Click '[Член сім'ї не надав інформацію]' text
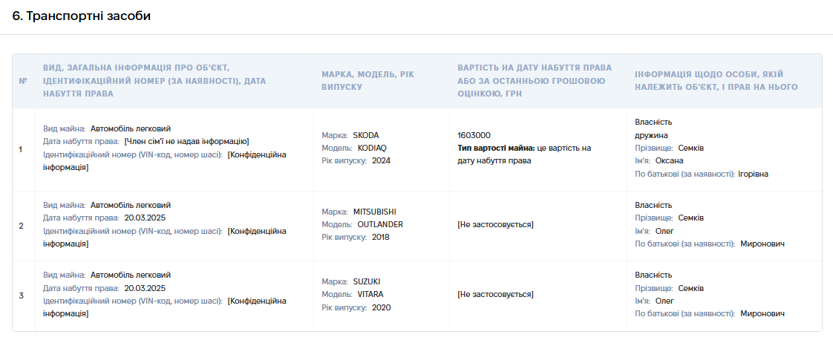 coord(186,141)
